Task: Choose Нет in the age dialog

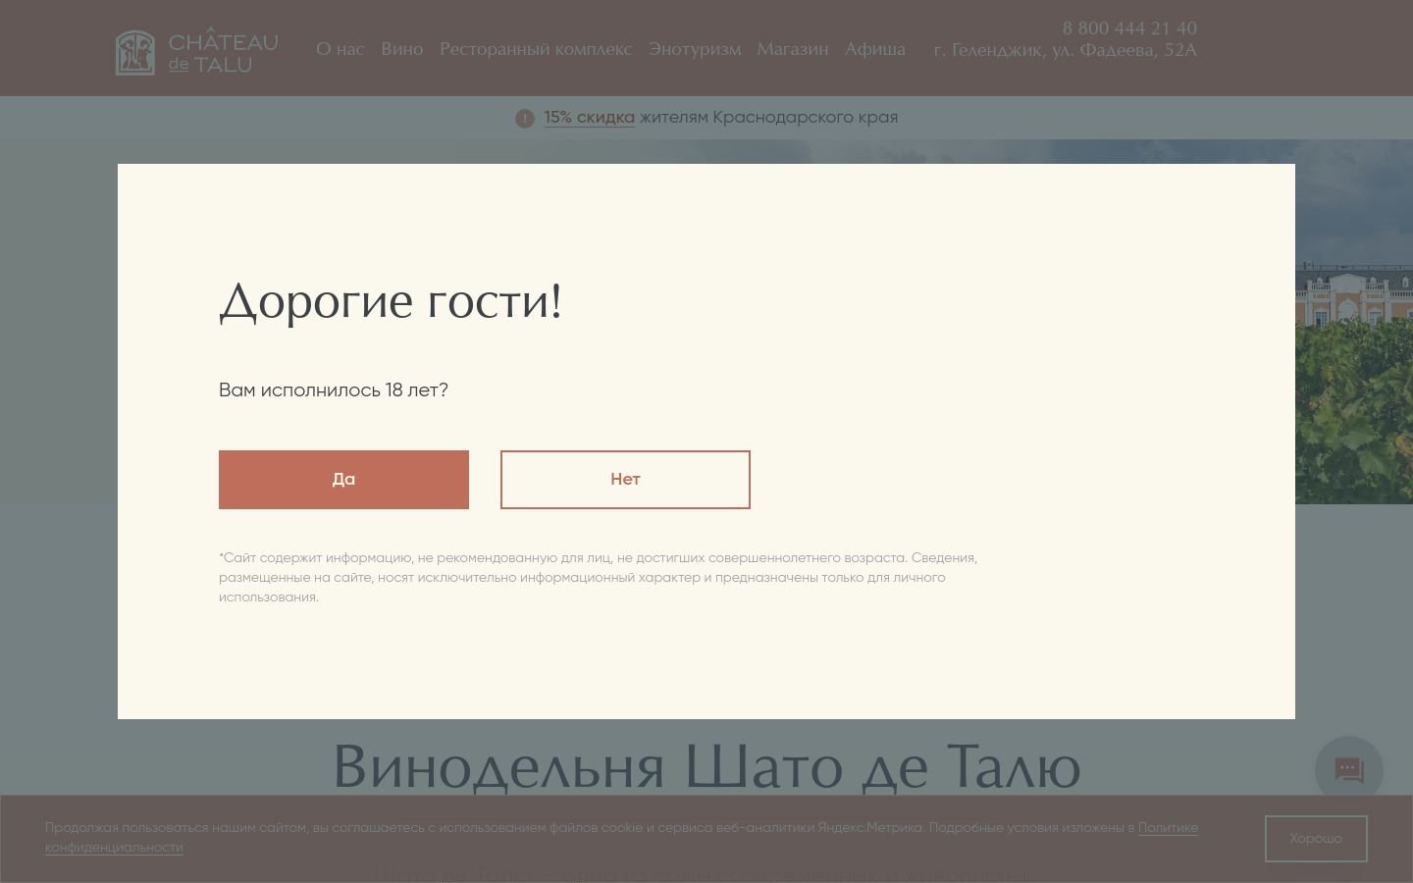Action: tap(625, 480)
